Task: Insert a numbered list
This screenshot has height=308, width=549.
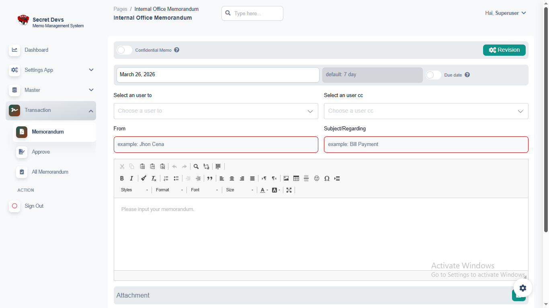Action: point(166,178)
